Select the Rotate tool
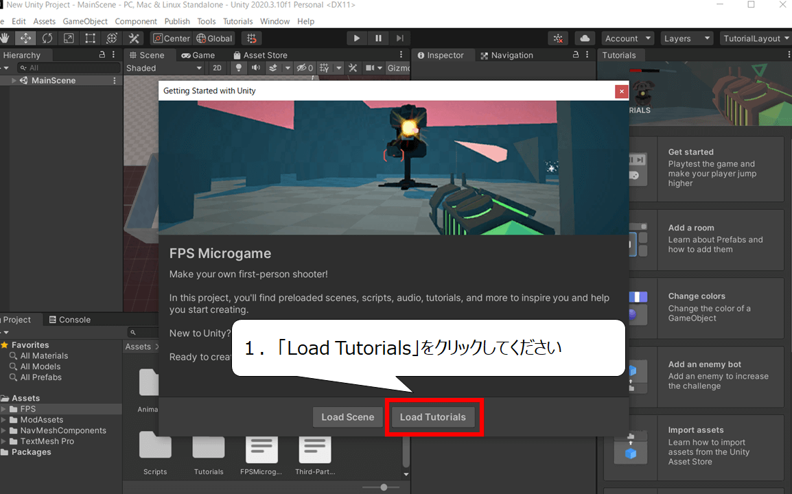 (47, 38)
